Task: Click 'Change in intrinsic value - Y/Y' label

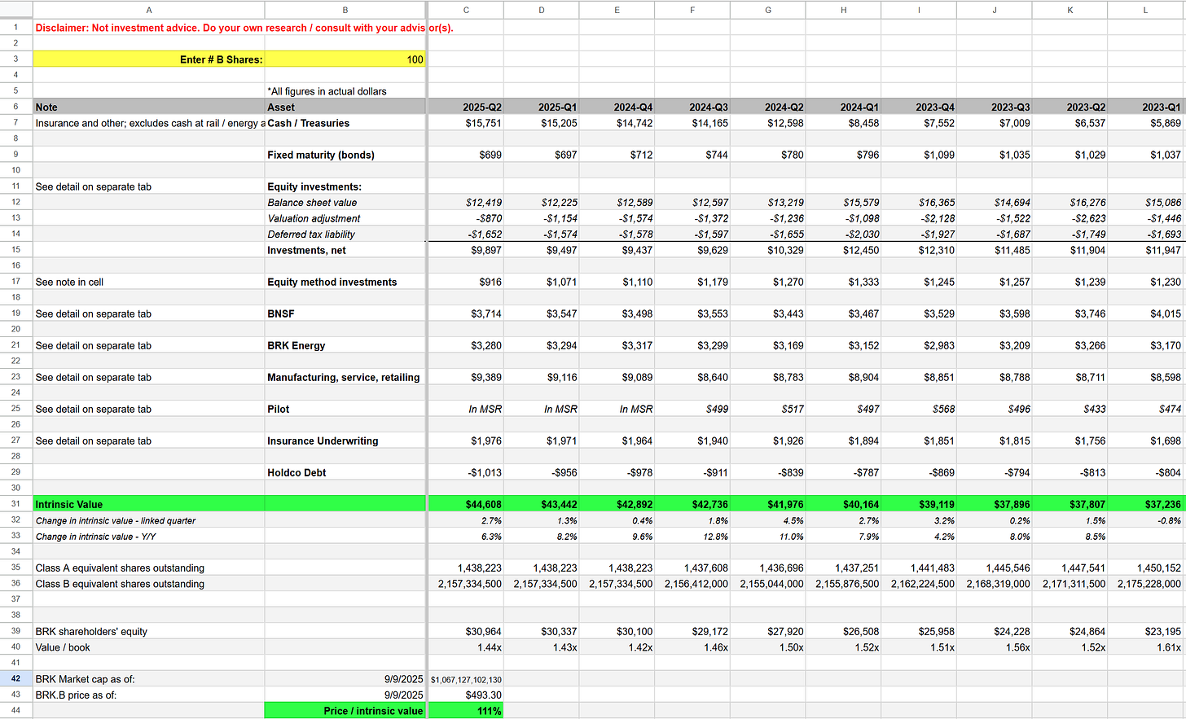Action: (96, 537)
